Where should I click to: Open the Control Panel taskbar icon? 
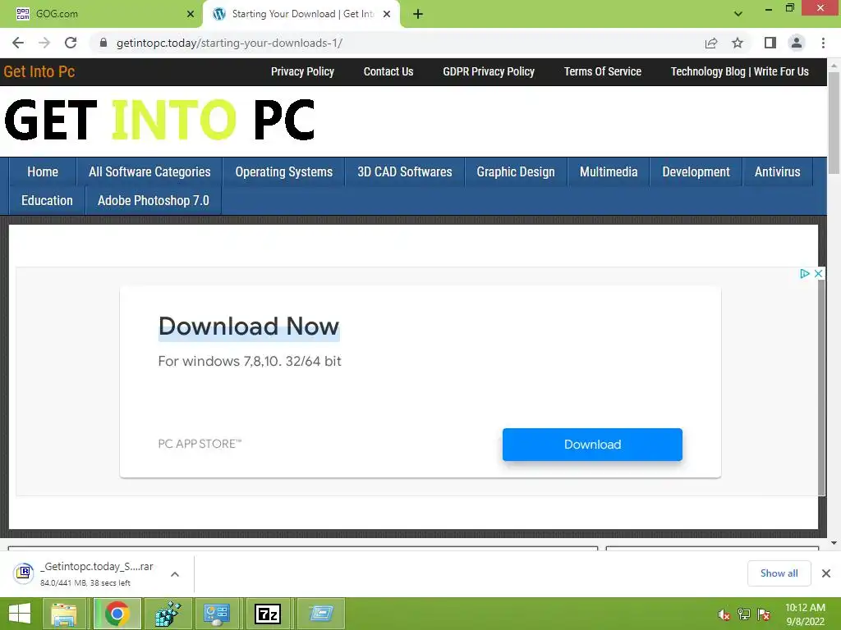pyautogui.click(x=217, y=614)
